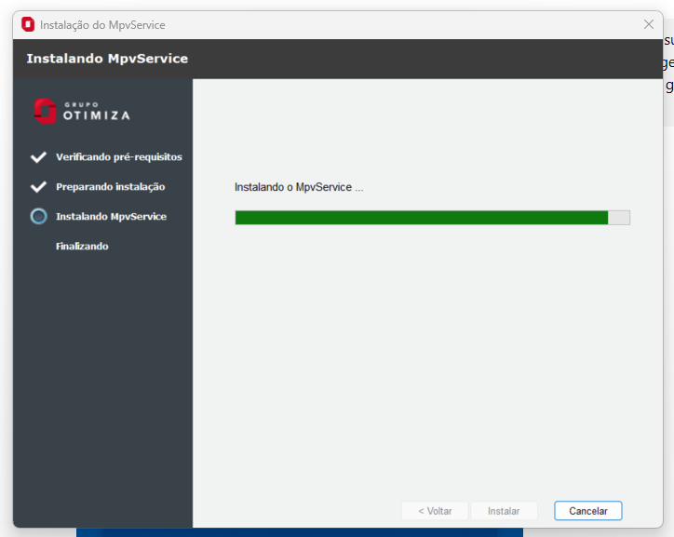Click the GRUPO OTIMIZA logo text
The height and width of the screenshot is (537, 674).
pyautogui.click(x=97, y=112)
